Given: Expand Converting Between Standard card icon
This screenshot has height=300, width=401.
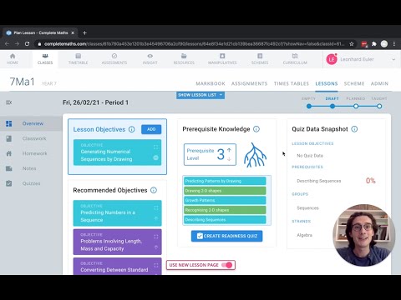Looking at the screenshot, I should (x=156, y=265).
